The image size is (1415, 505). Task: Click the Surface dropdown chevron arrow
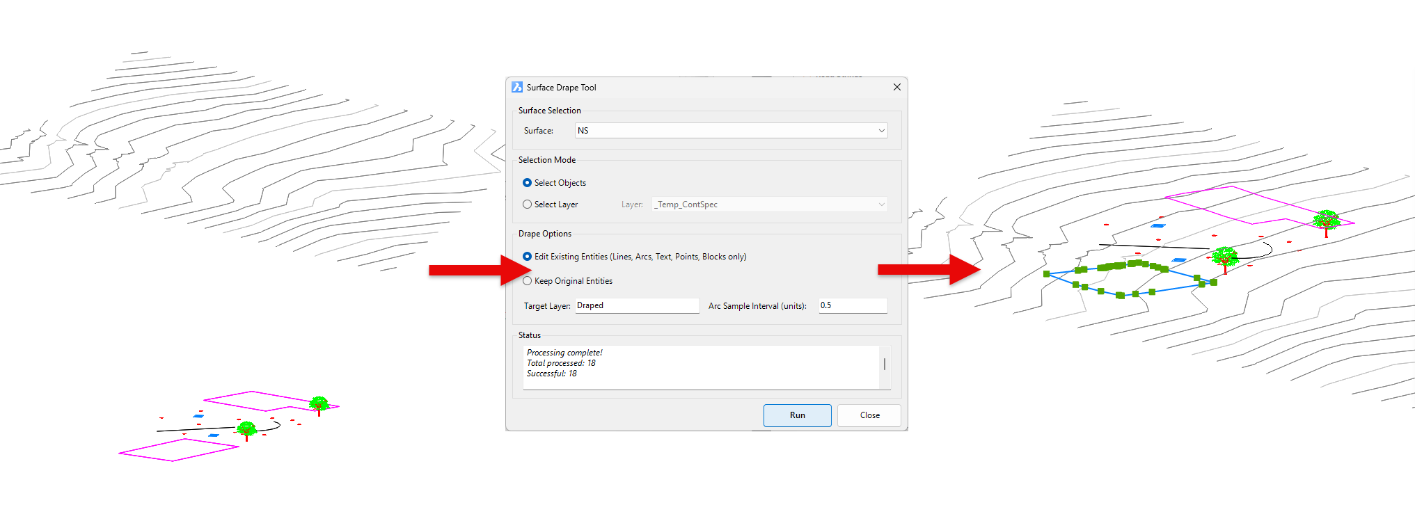[x=881, y=131]
